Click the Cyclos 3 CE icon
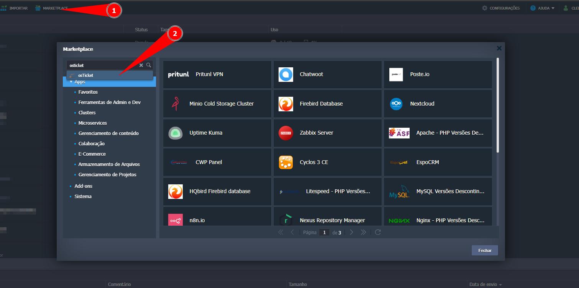This screenshot has height=288, width=579. coord(285,162)
